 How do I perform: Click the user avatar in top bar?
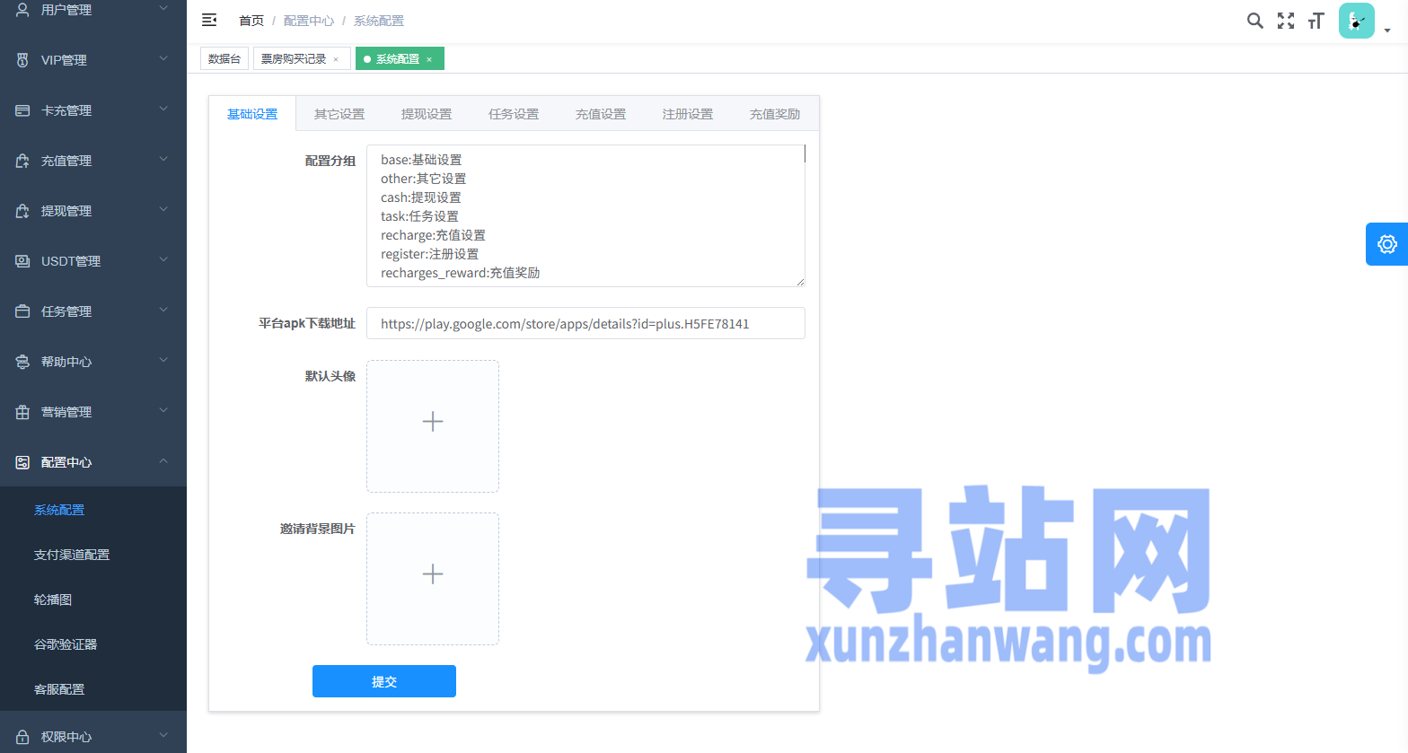tap(1356, 21)
